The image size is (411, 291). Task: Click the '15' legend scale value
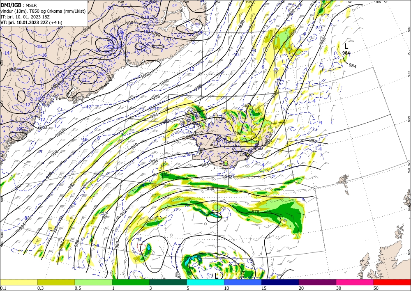(x=264, y=288)
